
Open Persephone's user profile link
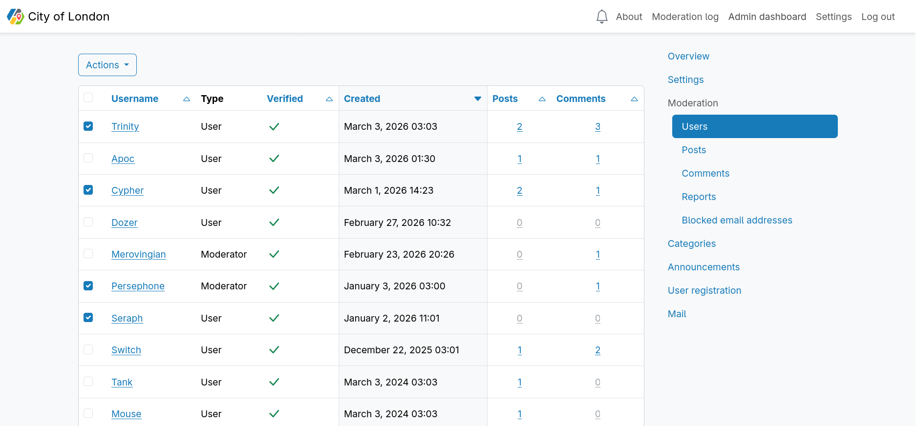coord(138,286)
